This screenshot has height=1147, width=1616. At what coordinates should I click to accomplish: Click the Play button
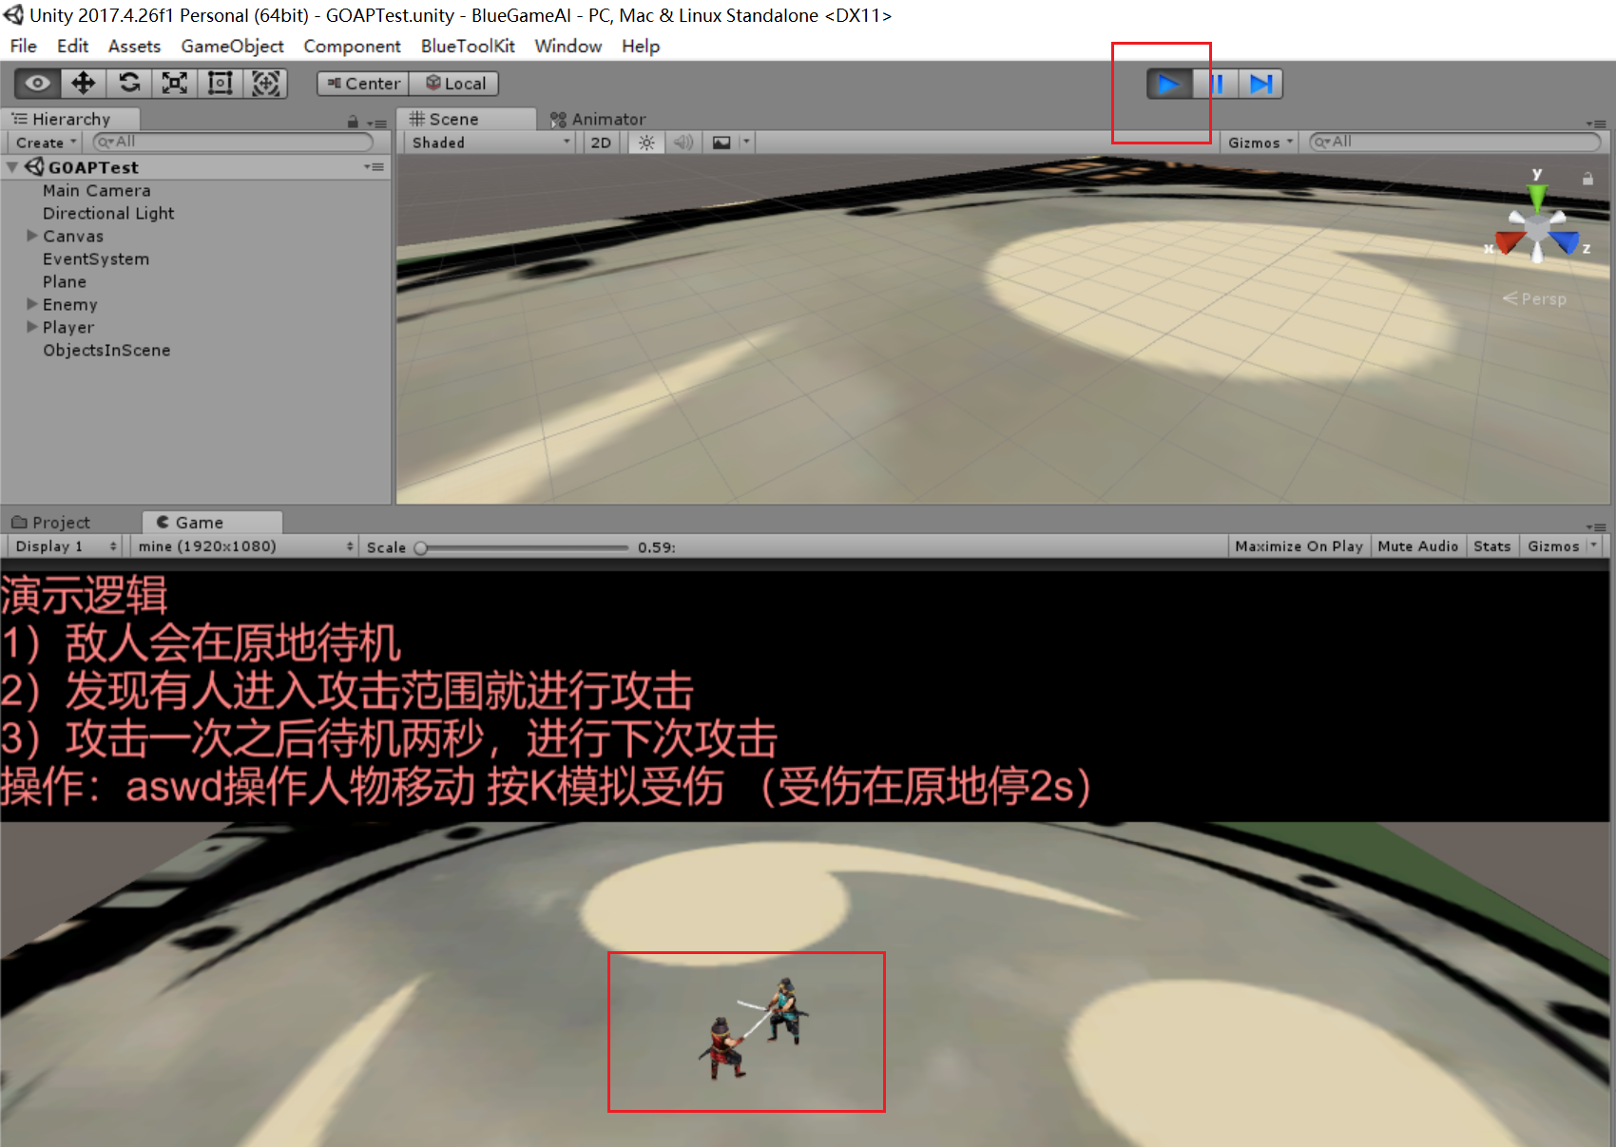pyautogui.click(x=1168, y=85)
